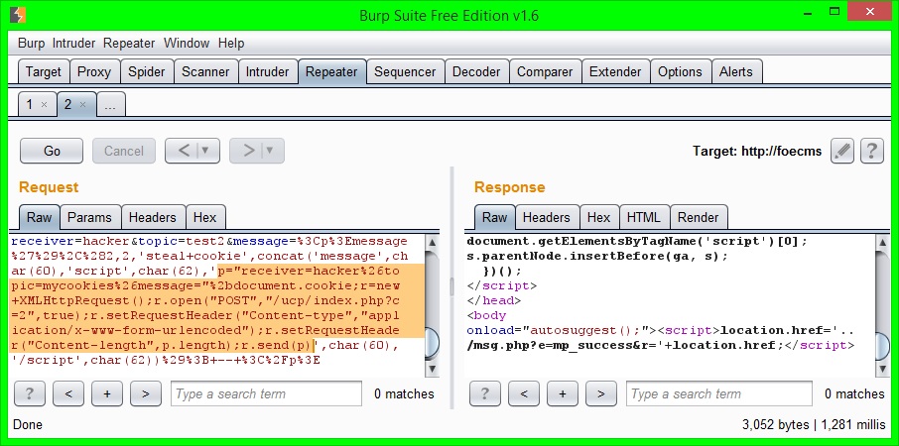Click request pane scrollbar up arrow
Screen dimensions: 899x446
point(433,242)
